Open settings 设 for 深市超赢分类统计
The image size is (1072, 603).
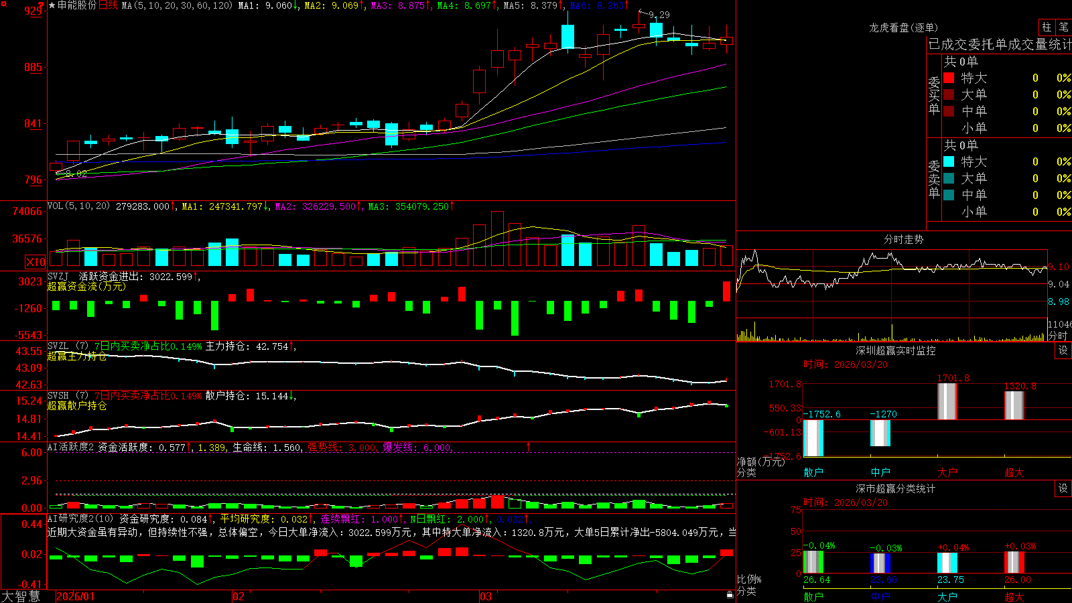click(x=1063, y=488)
